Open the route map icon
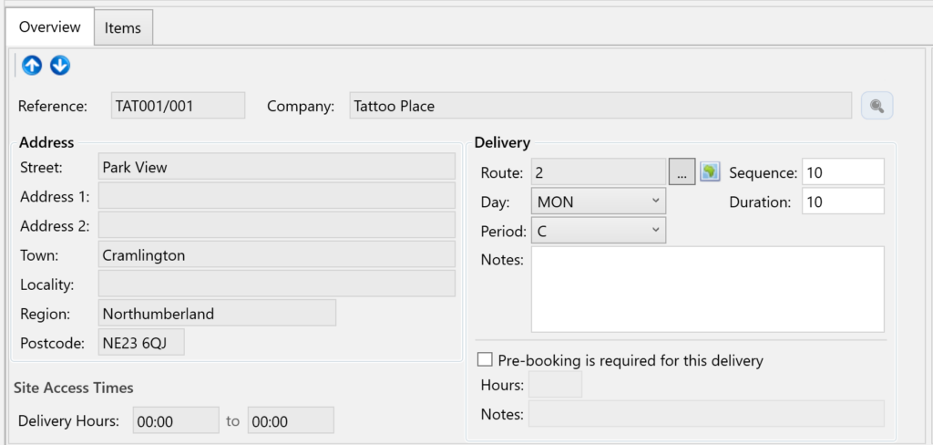933x445 pixels. [x=710, y=171]
